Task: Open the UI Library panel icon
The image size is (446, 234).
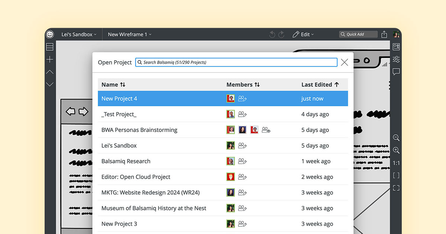Action: point(396,46)
